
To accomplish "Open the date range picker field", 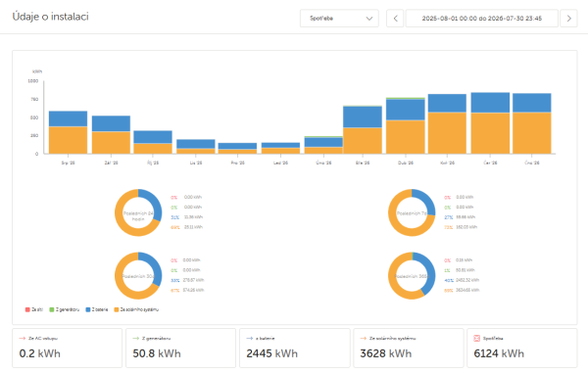I will pyautogui.click(x=482, y=19).
